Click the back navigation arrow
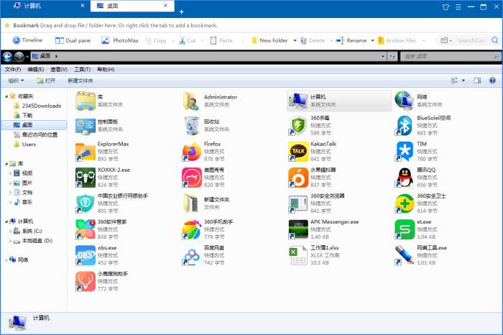The image size is (503, 335). 7,57
